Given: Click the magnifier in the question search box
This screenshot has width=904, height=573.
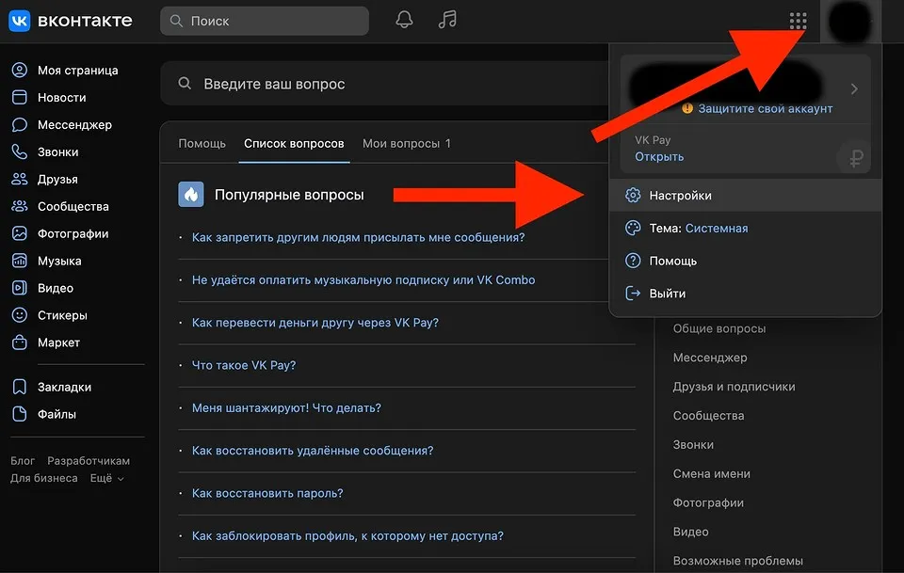Looking at the screenshot, I should (x=185, y=84).
